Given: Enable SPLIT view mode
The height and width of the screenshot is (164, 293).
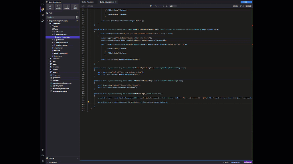Looking at the screenshot, I should [242, 6].
